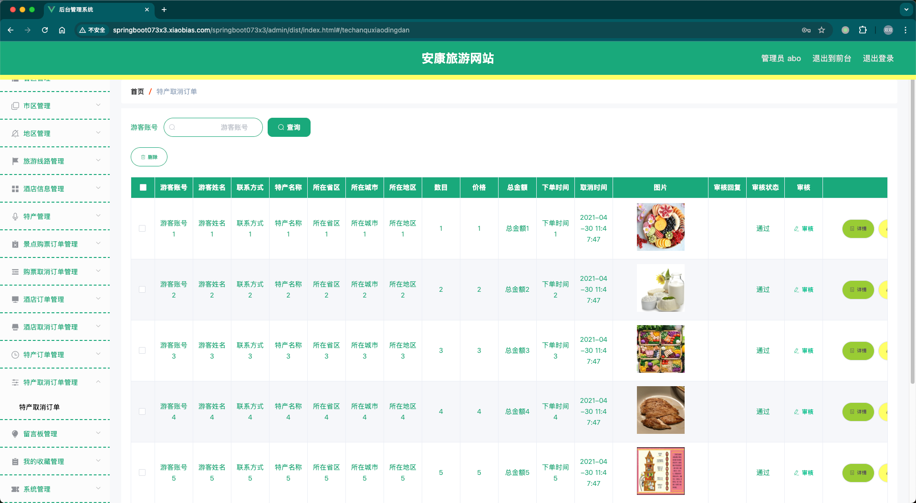Viewport: 916px width, 503px height.
Task: Open the 特产取消订单 submenu item
Action: coord(40,407)
